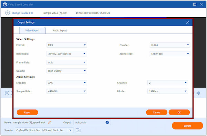207x136 pixels.
Task: Click the file name sample video (7).mp4
Action: 55,13
